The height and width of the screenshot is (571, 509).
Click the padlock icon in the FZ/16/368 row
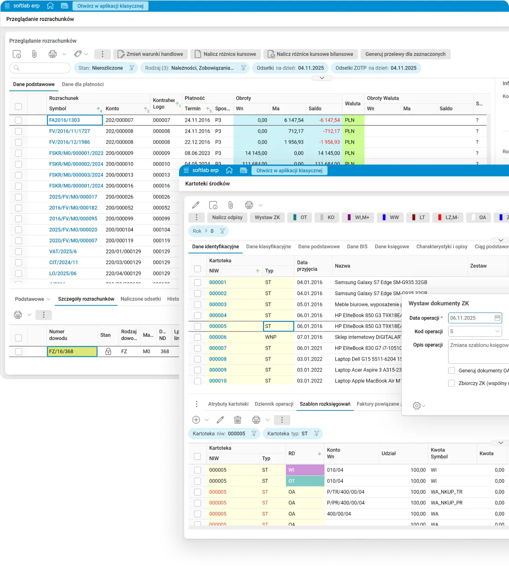click(108, 351)
